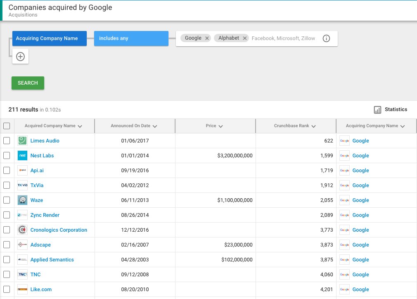Viewport: 417px width, 299px height.
Task: Select the $3,200,000,000 price cell
Action: 216,156
